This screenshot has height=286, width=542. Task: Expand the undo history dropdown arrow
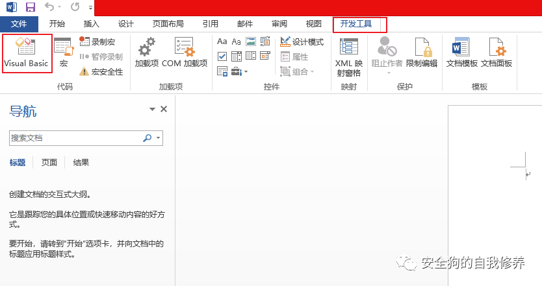(59, 7)
